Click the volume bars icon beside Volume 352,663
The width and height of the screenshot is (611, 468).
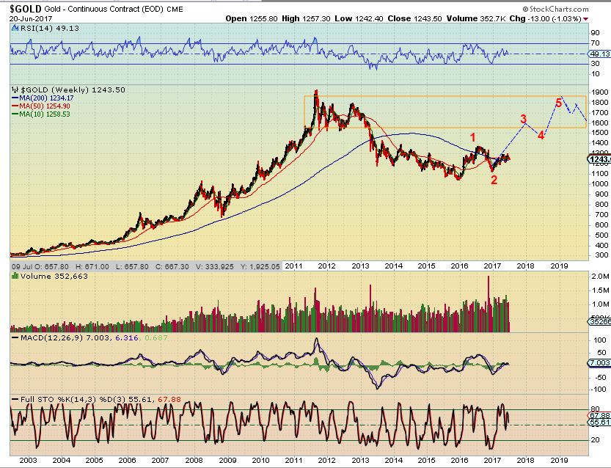[15, 276]
